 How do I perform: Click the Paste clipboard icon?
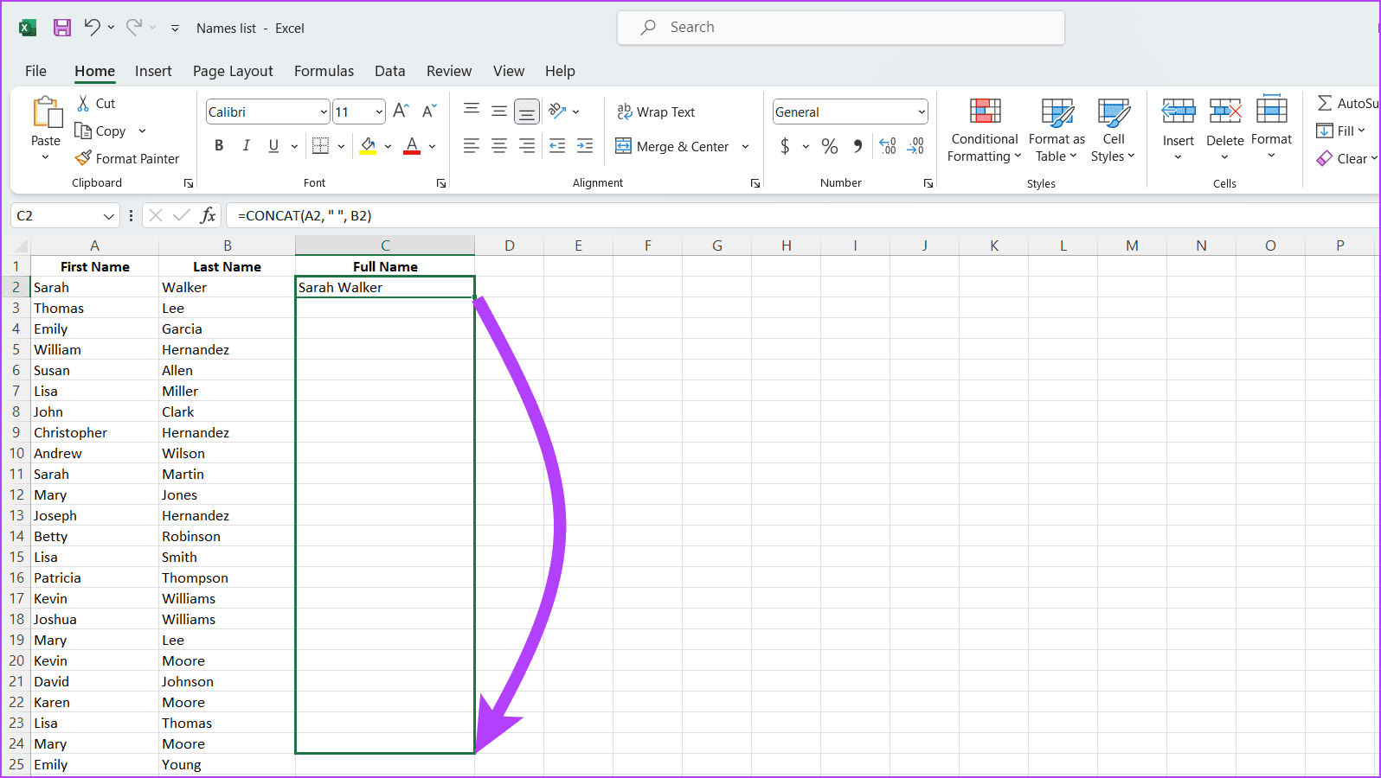click(47, 112)
